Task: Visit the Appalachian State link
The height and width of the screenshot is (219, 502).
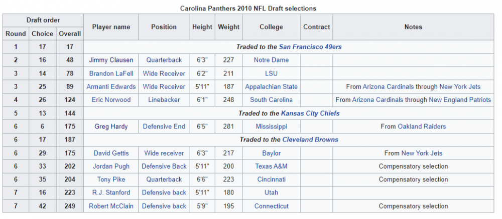Action: [271, 86]
